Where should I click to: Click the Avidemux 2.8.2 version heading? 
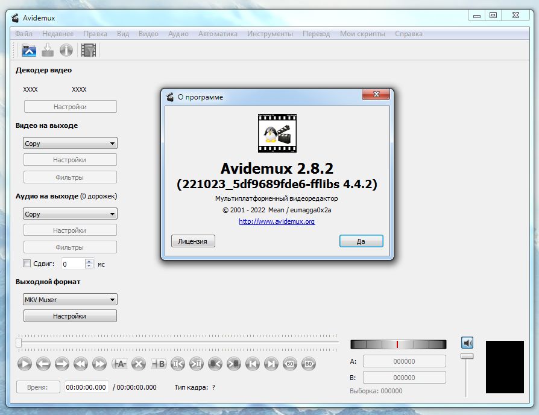click(x=277, y=168)
